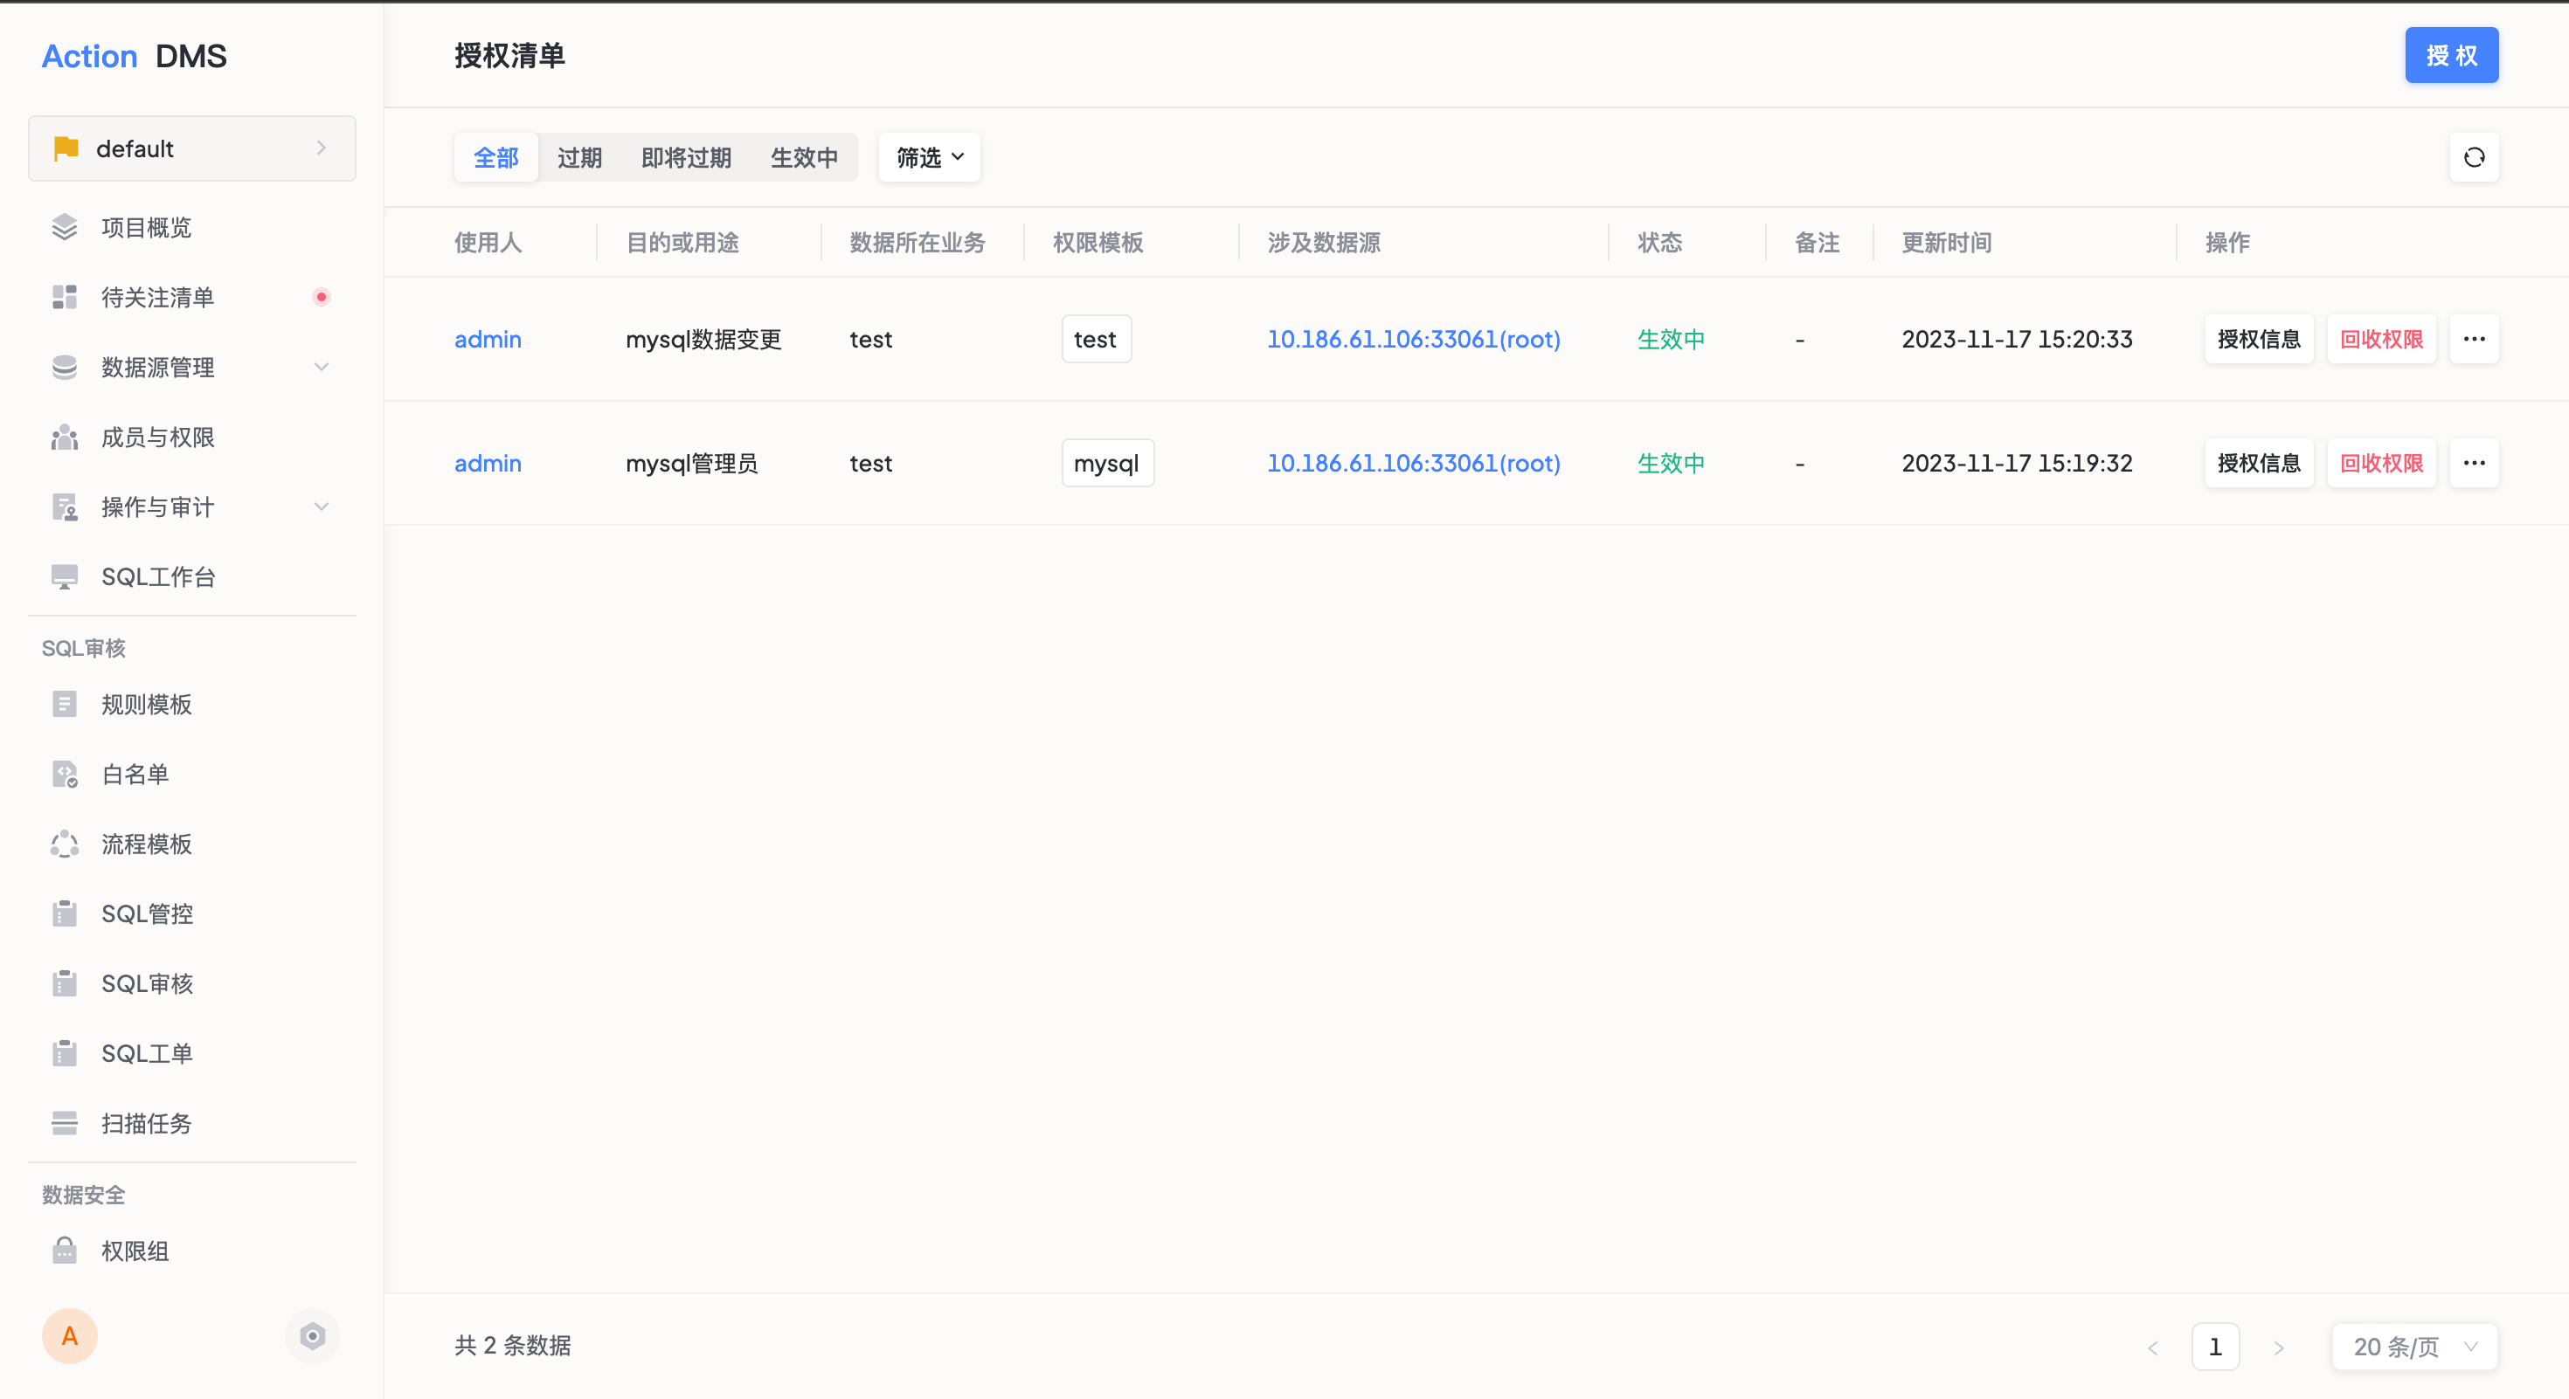The width and height of the screenshot is (2569, 1399).
Task: Click the 涉及数据源 column header
Action: coord(1324,243)
